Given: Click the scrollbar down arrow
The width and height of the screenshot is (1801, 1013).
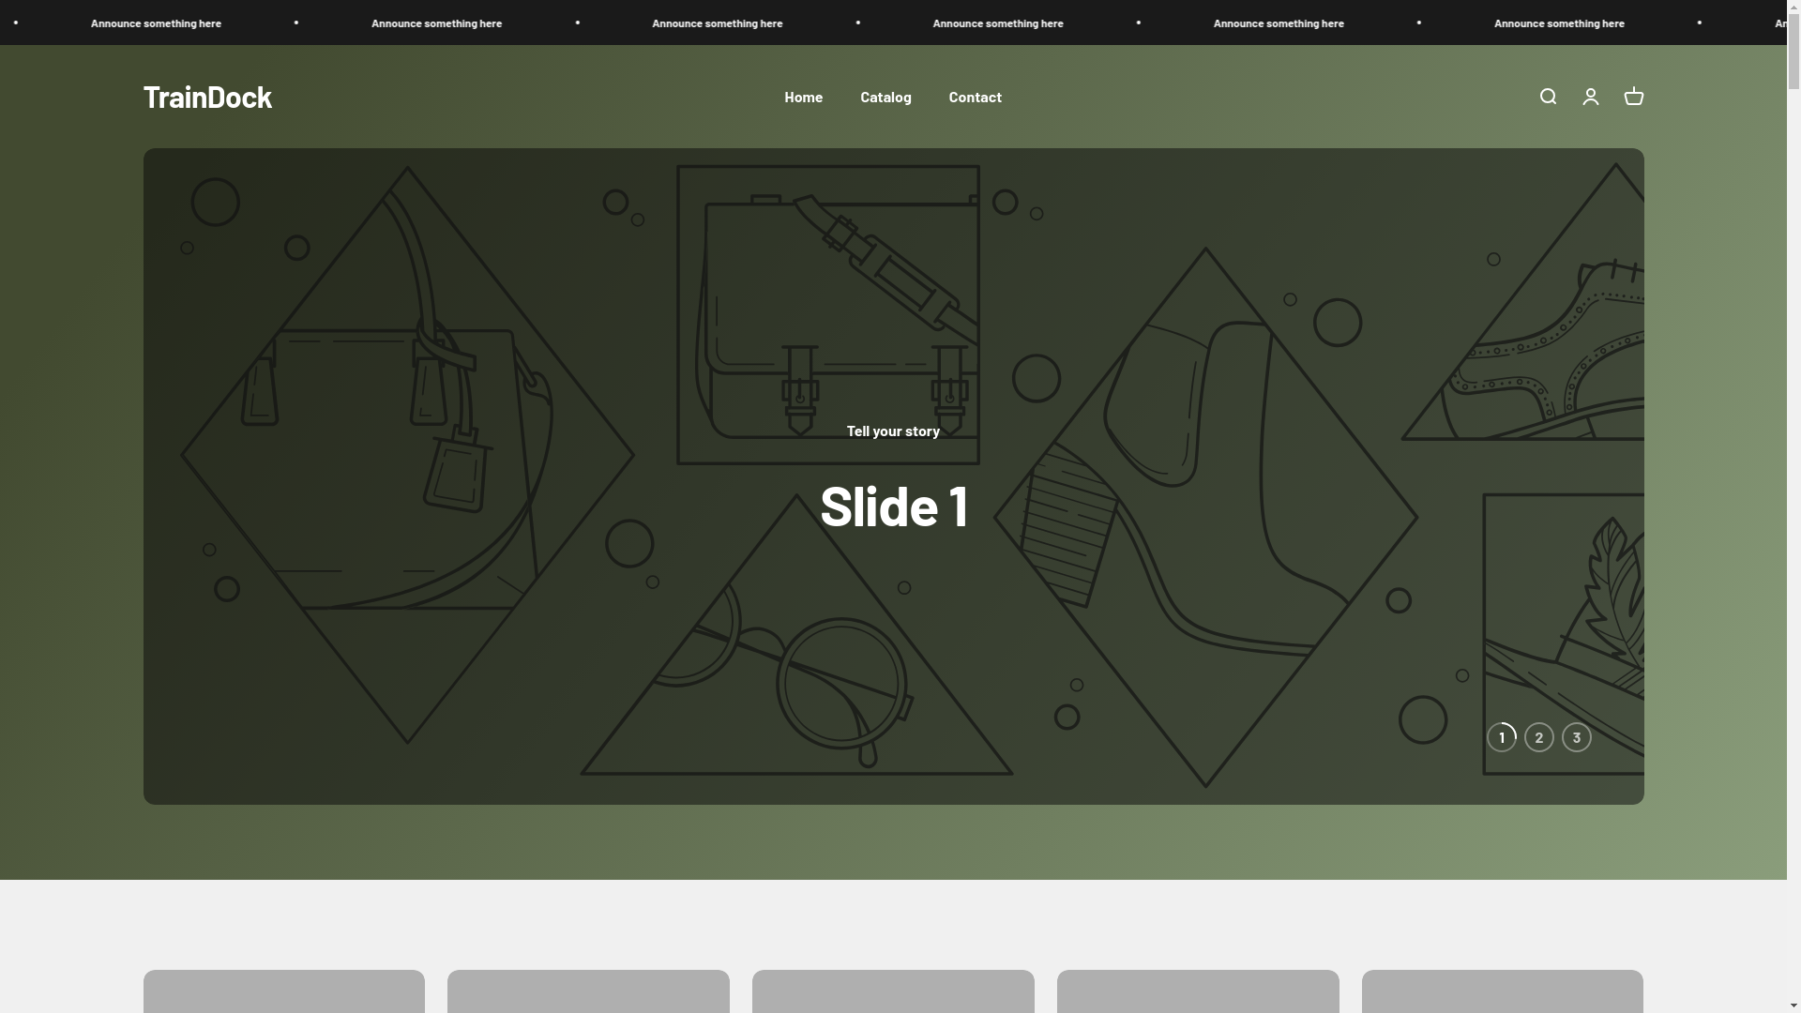Looking at the screenshot, I should click(x=1793, y=1005).
